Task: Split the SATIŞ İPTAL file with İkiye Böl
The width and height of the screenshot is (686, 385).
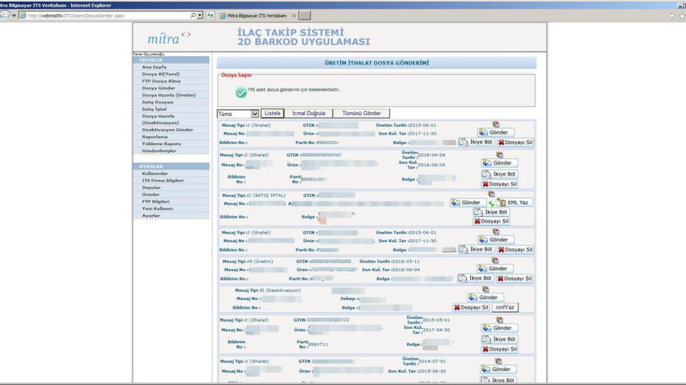Action: click(x=491, y=212)
